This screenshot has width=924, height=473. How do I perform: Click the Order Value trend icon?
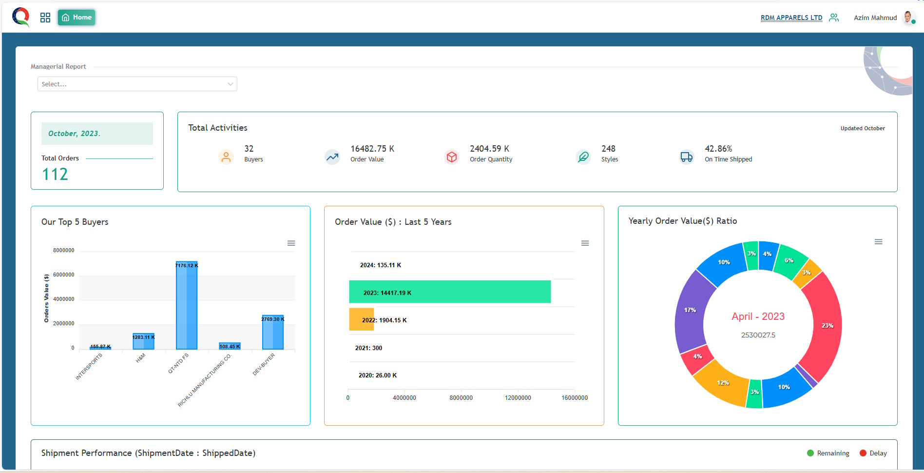point(332,157)
